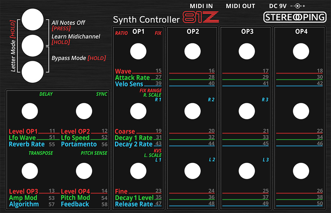Click the Learn Midichannel label

[x=76, y=36]
